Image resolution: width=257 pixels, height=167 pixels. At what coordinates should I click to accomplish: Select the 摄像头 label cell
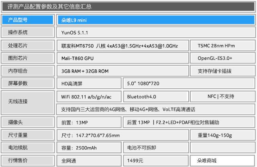point(28,122)
